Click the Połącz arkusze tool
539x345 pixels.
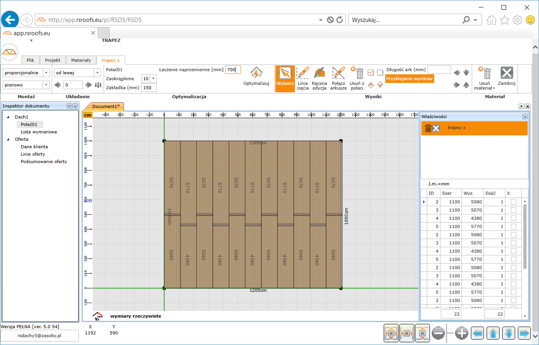click(338, 73)
